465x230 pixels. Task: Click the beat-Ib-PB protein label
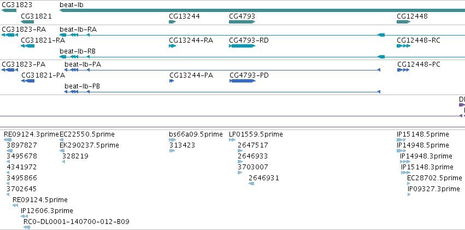tap(82, 86)
